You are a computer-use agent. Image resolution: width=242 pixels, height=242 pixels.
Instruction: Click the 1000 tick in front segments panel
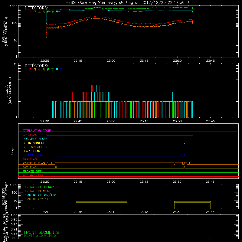pos(14,6)
